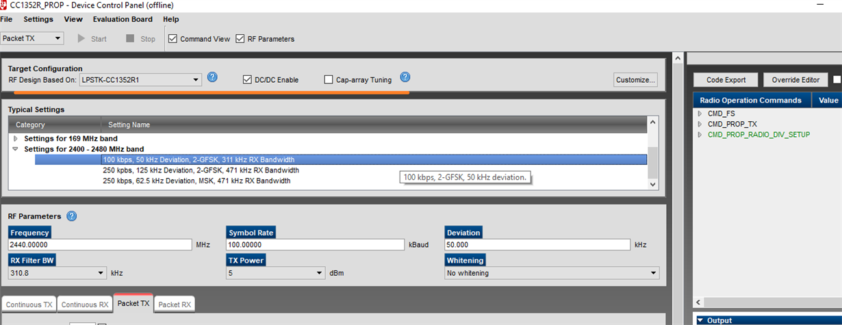This screenshot has height=325, width=842.
Task: Open the Help menu
Action: tap(171, 19)
